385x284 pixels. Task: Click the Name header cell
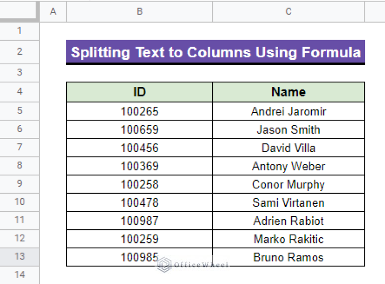coord(288,92)
